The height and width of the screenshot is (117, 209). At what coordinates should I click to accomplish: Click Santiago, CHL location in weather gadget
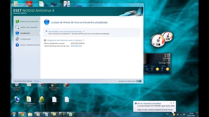(164, 63)
